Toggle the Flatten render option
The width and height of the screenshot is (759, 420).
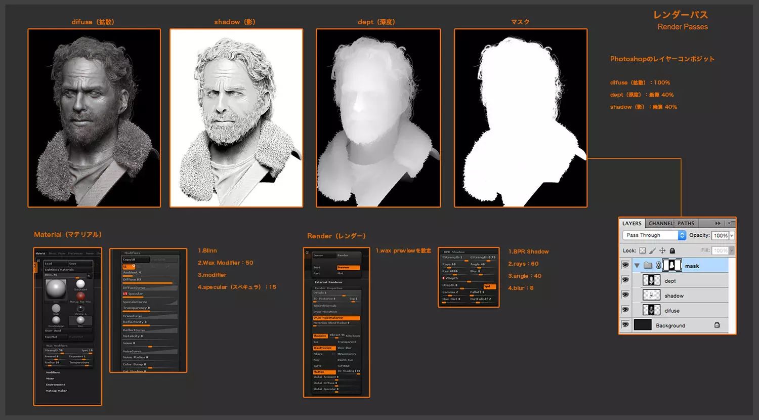click(x=324, y=372)
